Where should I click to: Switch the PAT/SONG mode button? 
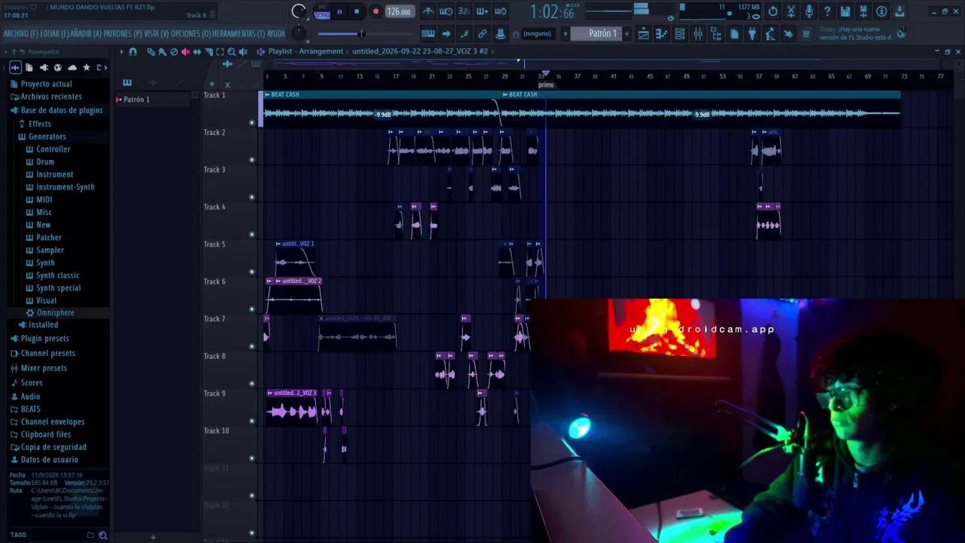322,11
